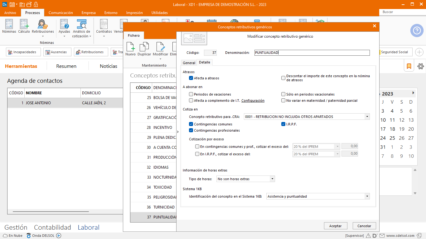The image size is (426, 239).
Task: Open the Tipo de horas dropdown
Action: click(272, 179)
